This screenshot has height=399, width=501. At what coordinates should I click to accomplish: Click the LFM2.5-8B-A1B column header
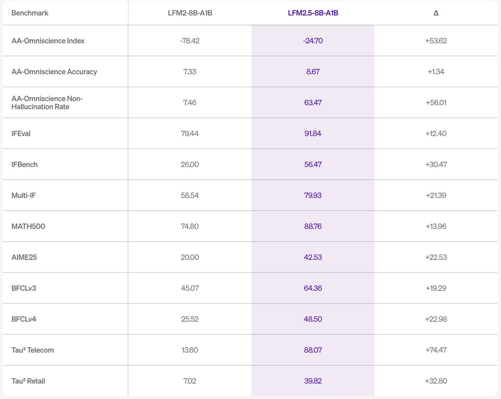(x=313, y=13)
